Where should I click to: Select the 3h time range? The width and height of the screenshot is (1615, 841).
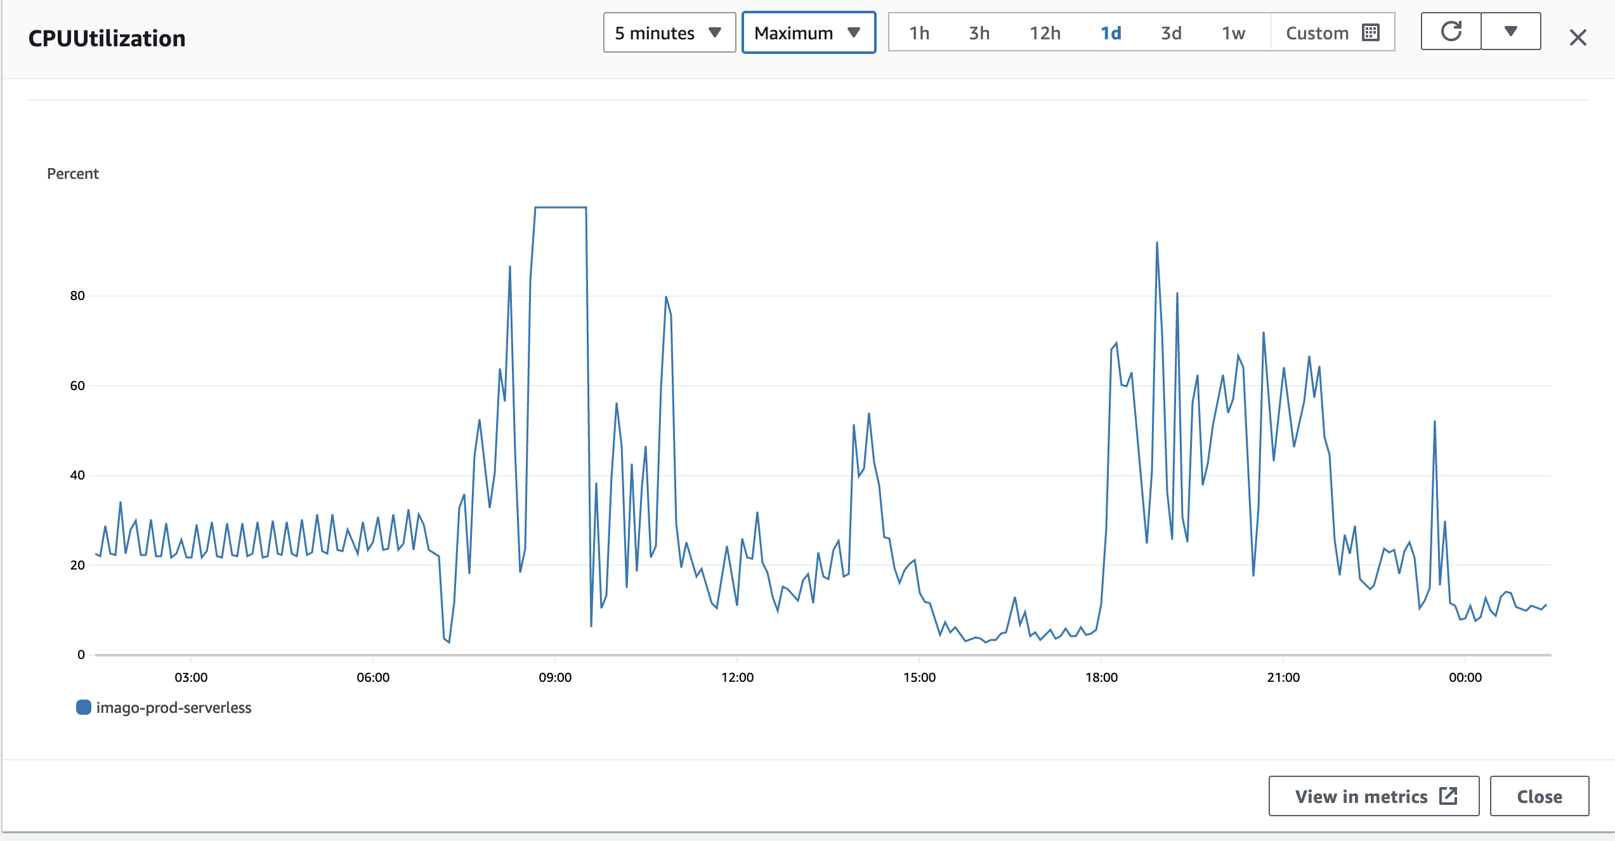pyautogui.click(x=979, y=33)
